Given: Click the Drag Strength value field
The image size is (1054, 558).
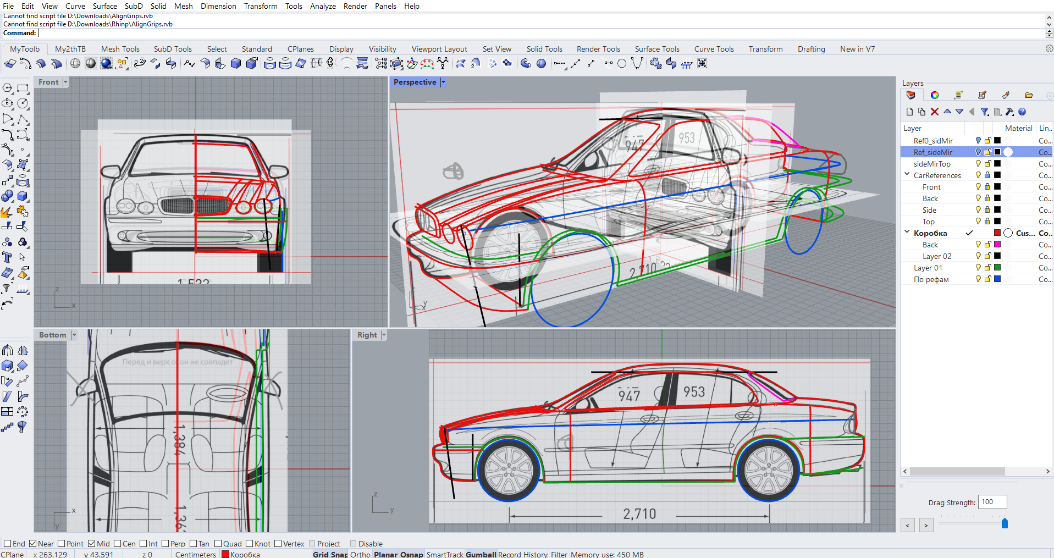Looking at the screenshot, I should (x=992, y=502).
